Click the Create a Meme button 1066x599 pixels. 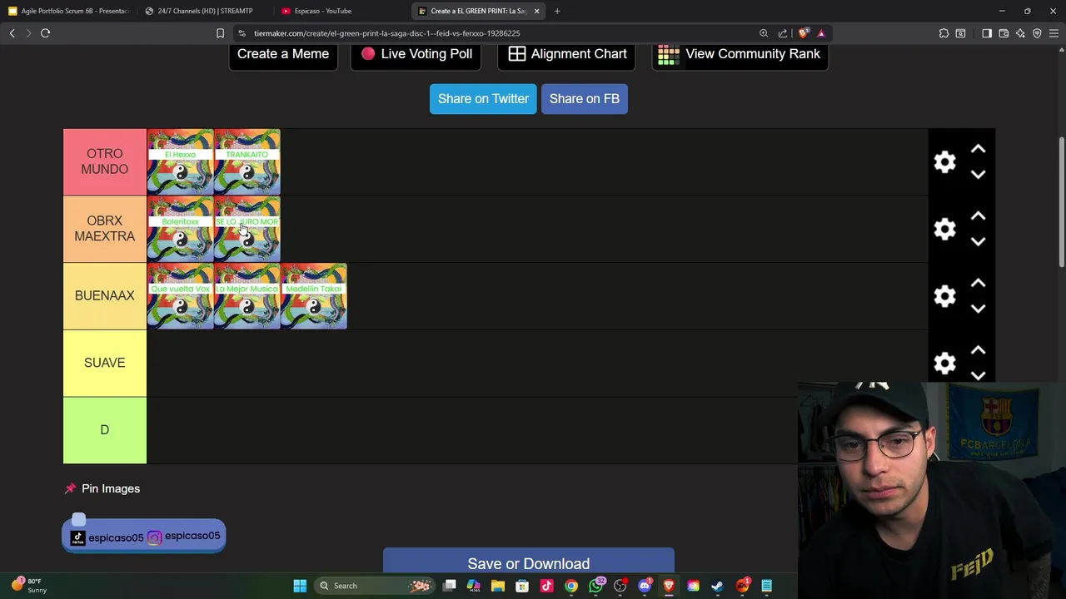(283, 54)
